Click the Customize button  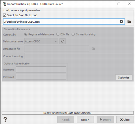(124, 77)
